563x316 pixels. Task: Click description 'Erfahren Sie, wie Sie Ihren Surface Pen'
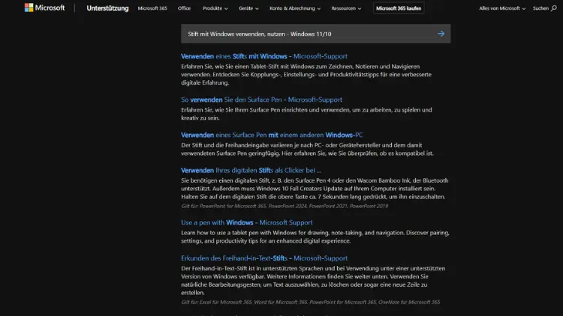[306, 114]
